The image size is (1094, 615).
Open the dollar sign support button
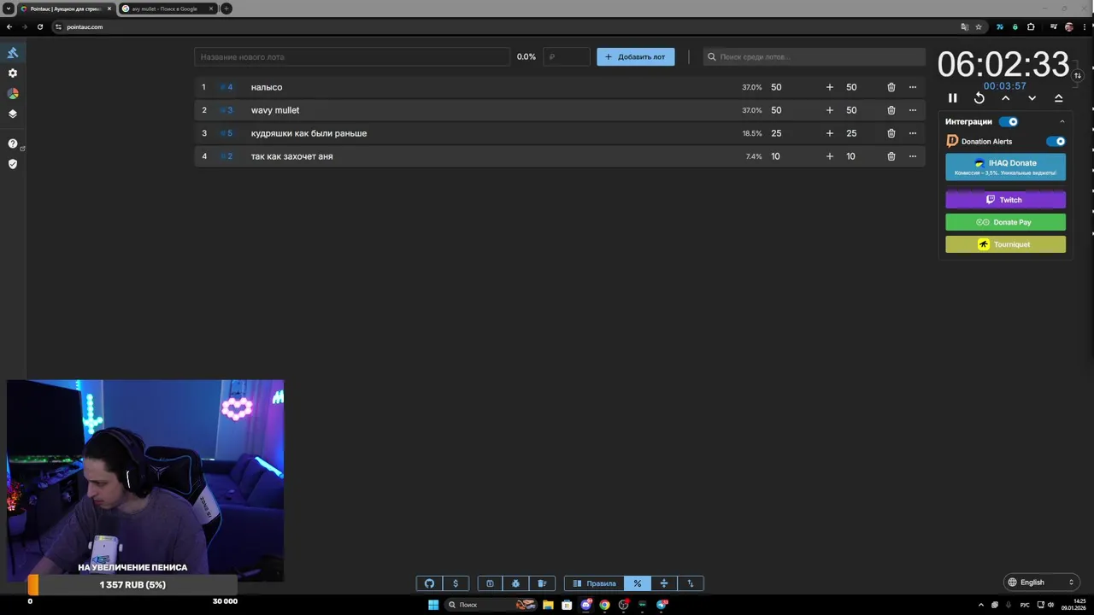click(x=456, y=583)
